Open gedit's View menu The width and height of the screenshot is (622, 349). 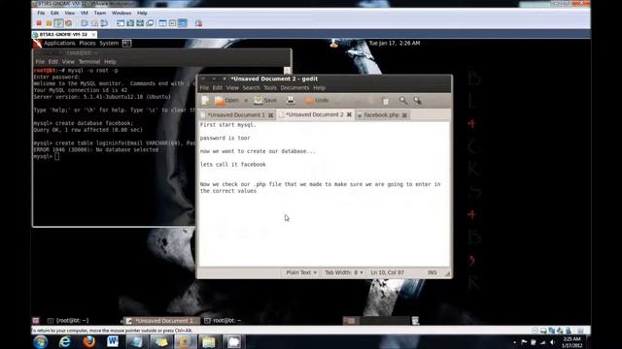point(232,88)
